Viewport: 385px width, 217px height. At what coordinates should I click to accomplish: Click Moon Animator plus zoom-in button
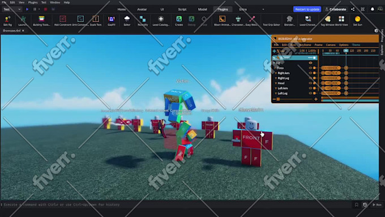click(316, 99)
